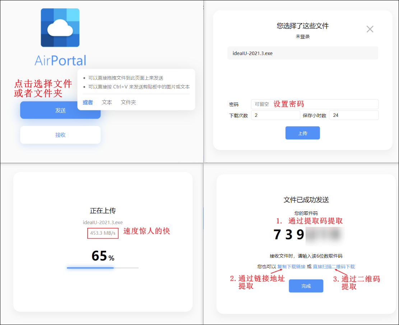Click the 密码 password input field

315,104
